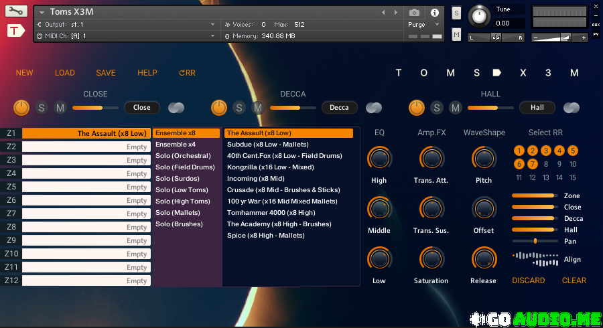Open the Close mic output selector
Screen dimensions: 603x328
pos(142,108)
